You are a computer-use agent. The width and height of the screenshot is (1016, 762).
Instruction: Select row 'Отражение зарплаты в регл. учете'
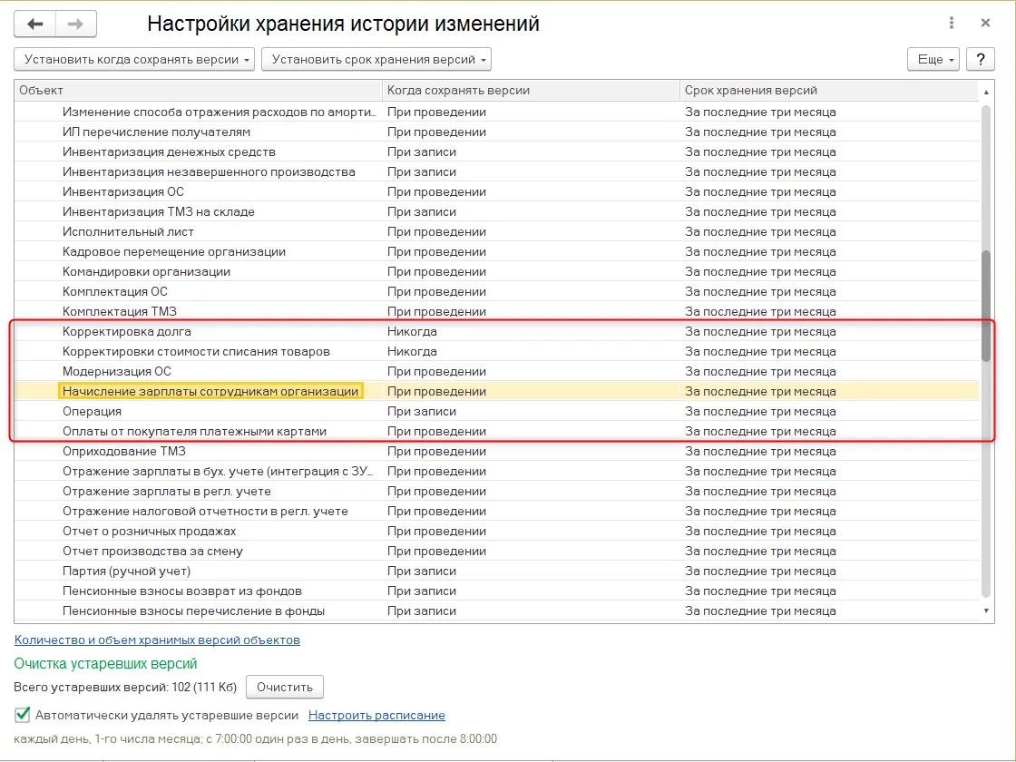click(496, 491)
